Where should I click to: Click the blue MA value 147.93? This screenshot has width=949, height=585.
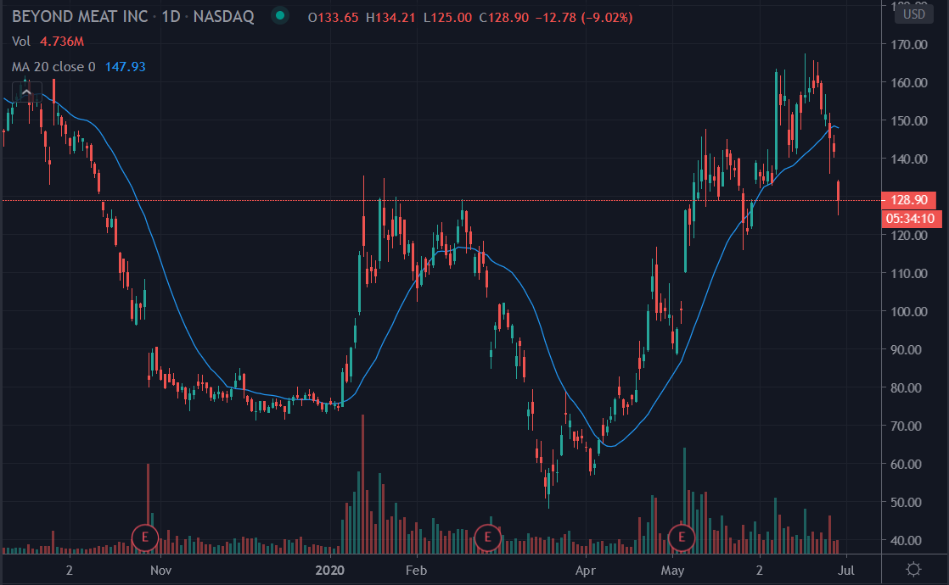126,66
